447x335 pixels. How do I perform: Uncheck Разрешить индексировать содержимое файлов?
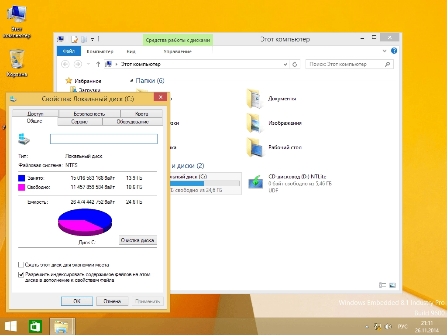(21, 275)
